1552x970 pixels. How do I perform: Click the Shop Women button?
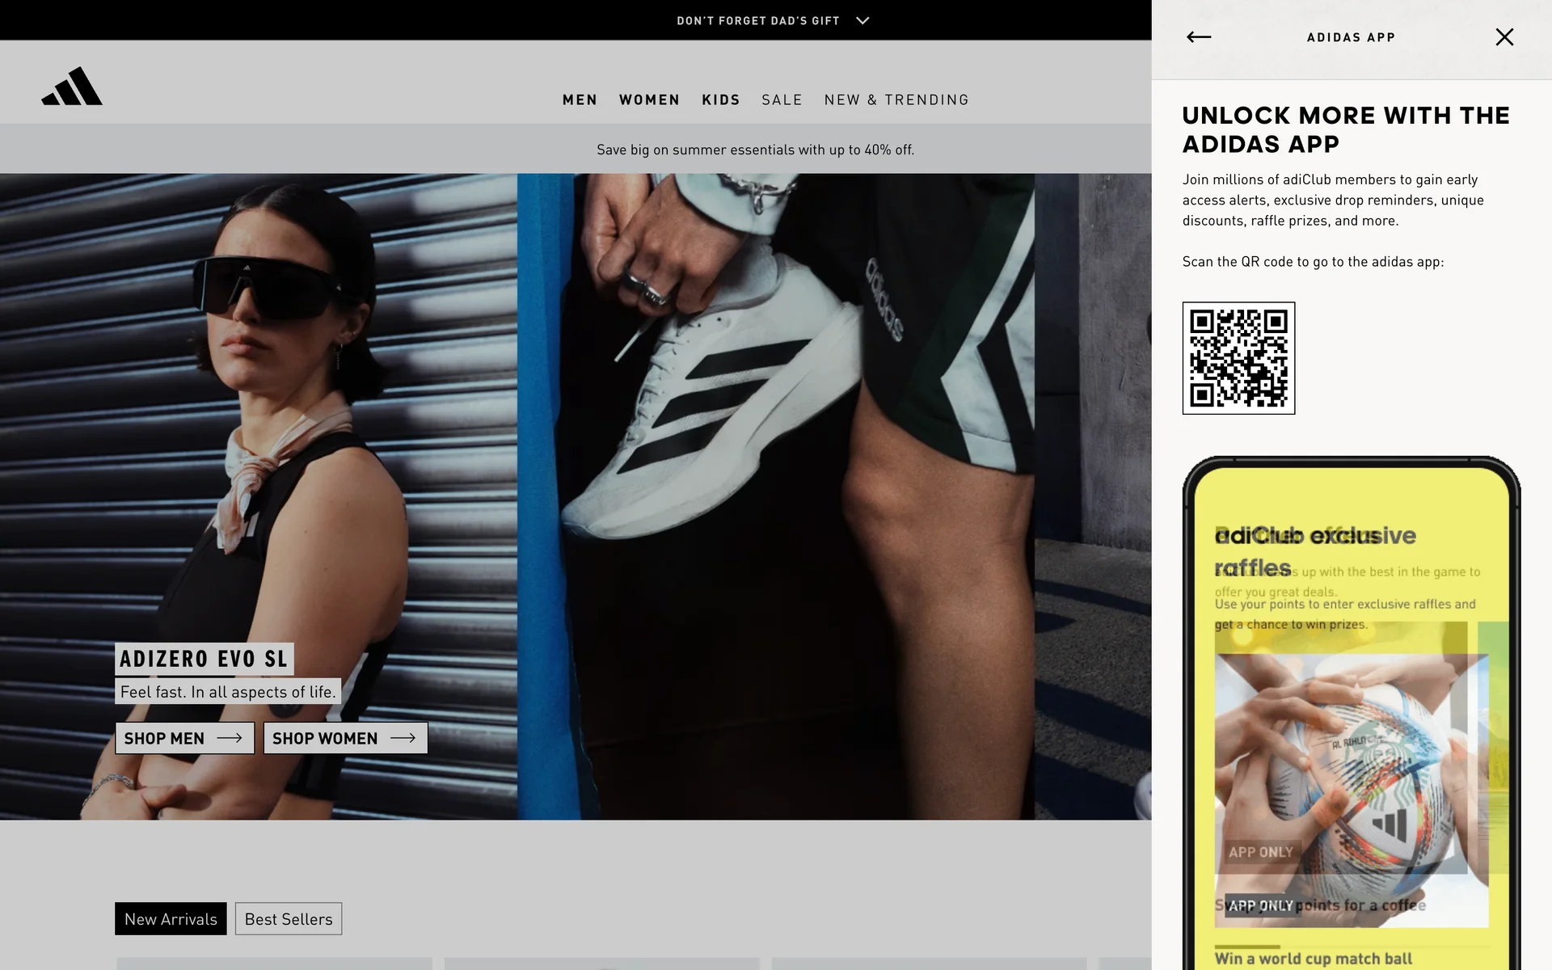[x=345, y=738]
